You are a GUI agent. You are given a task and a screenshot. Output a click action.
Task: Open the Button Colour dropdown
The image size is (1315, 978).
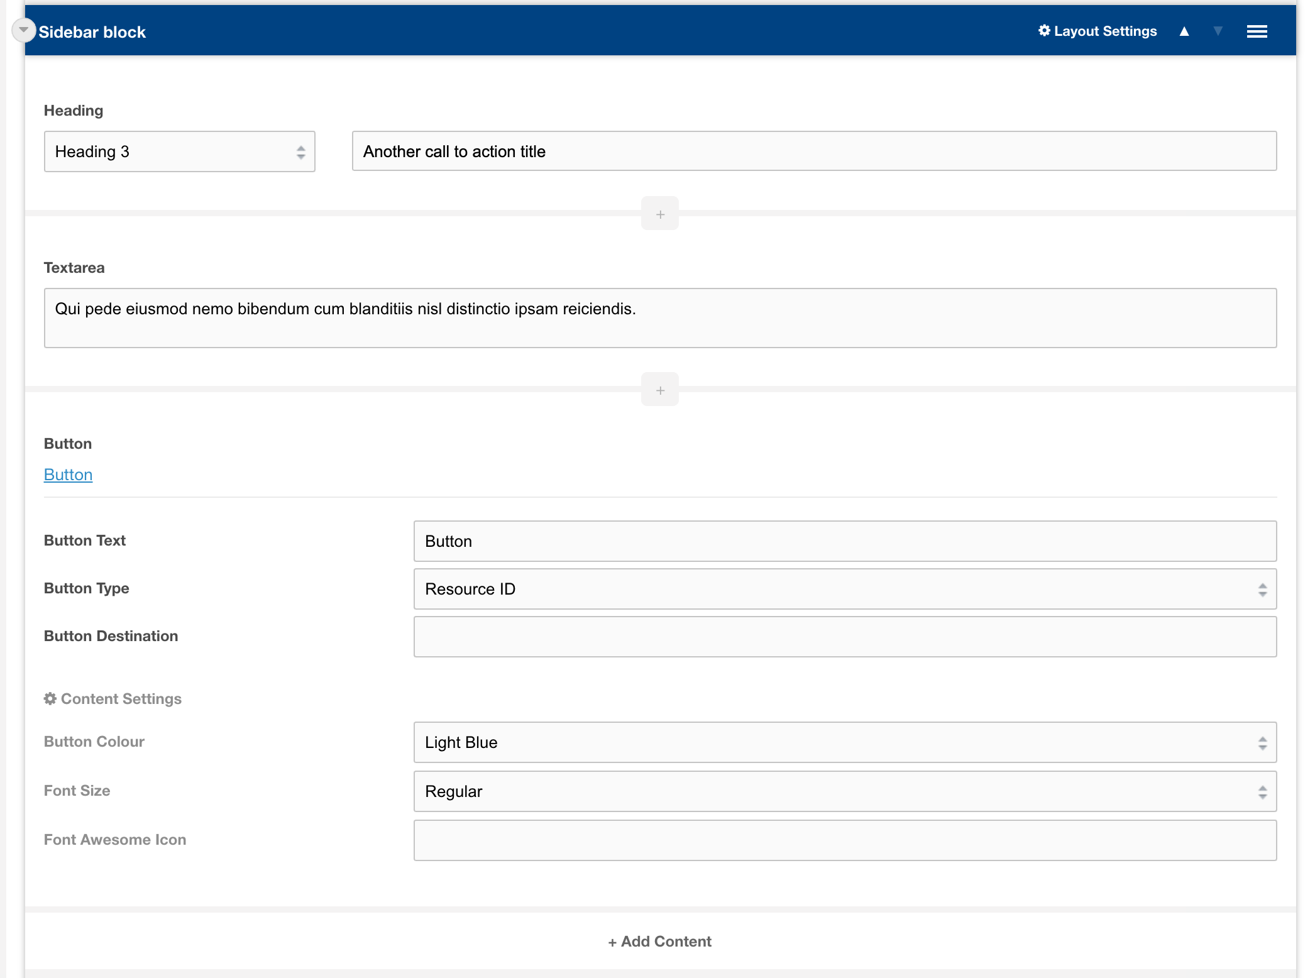(x=845, y=742)
